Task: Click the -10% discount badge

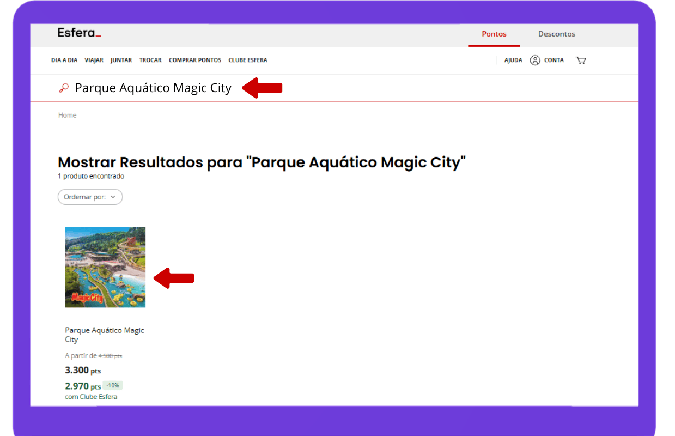Action: (113, 386)
